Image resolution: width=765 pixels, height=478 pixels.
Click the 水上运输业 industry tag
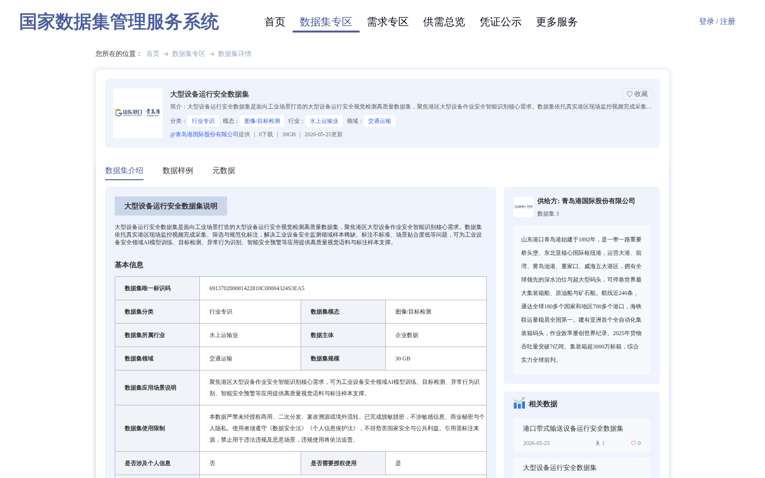[324, 121]
